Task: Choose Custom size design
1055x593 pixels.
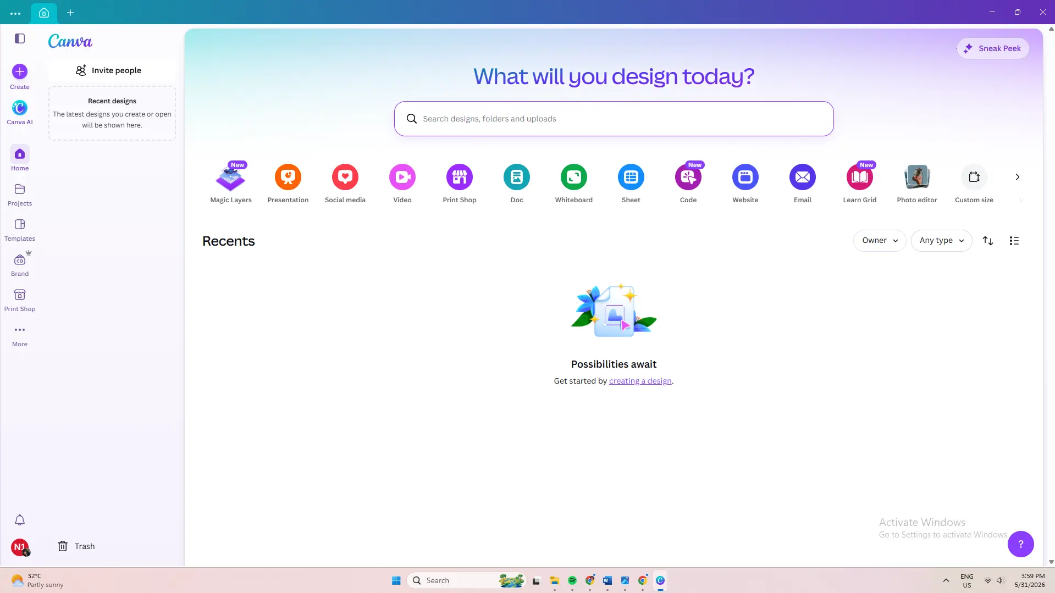Action: pos(974,184)
